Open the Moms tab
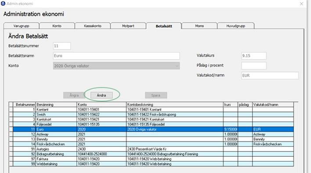Viewport: 311px width, 173px height. point(199,26)
